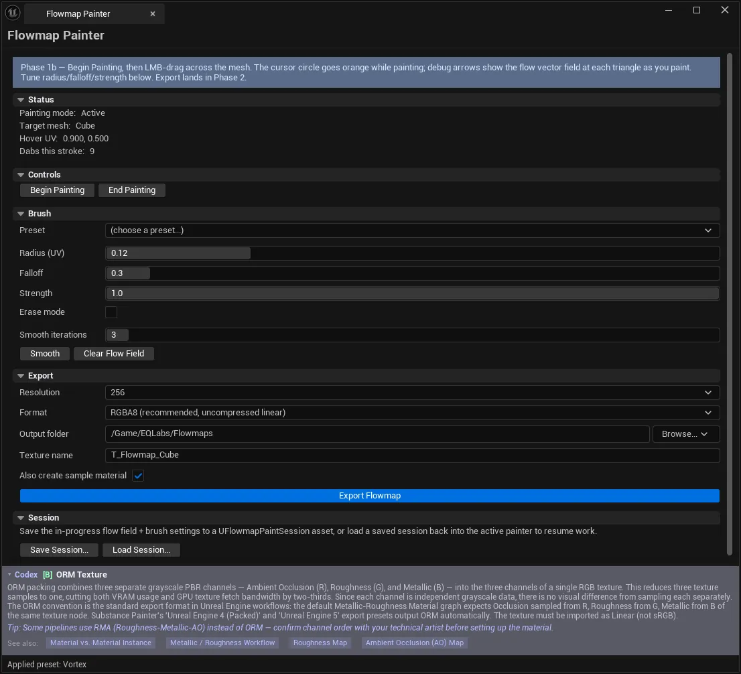Click the Texture name input field

click(412, 455)
